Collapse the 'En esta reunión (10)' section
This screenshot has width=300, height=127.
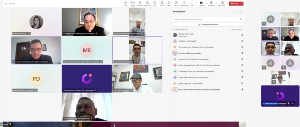(x=172, y=30)
